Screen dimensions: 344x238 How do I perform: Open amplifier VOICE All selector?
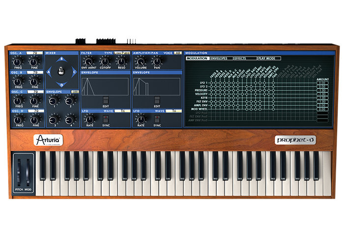(x=178, y=53)
